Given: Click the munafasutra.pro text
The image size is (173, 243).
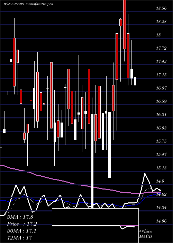Looking at the screenshot, I should coord(39,4).
